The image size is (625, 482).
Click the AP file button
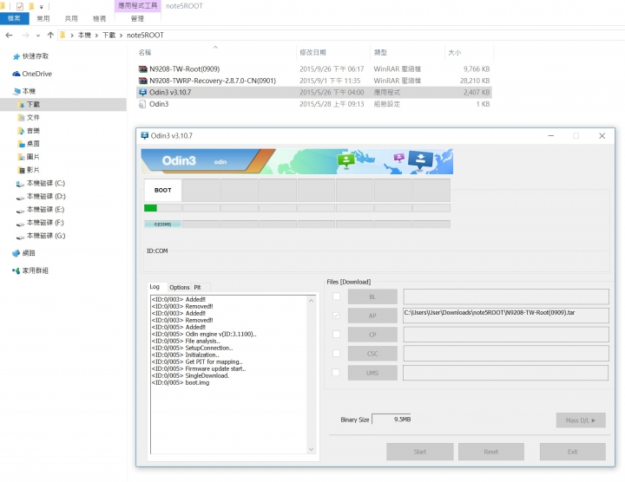pos(372,316)
